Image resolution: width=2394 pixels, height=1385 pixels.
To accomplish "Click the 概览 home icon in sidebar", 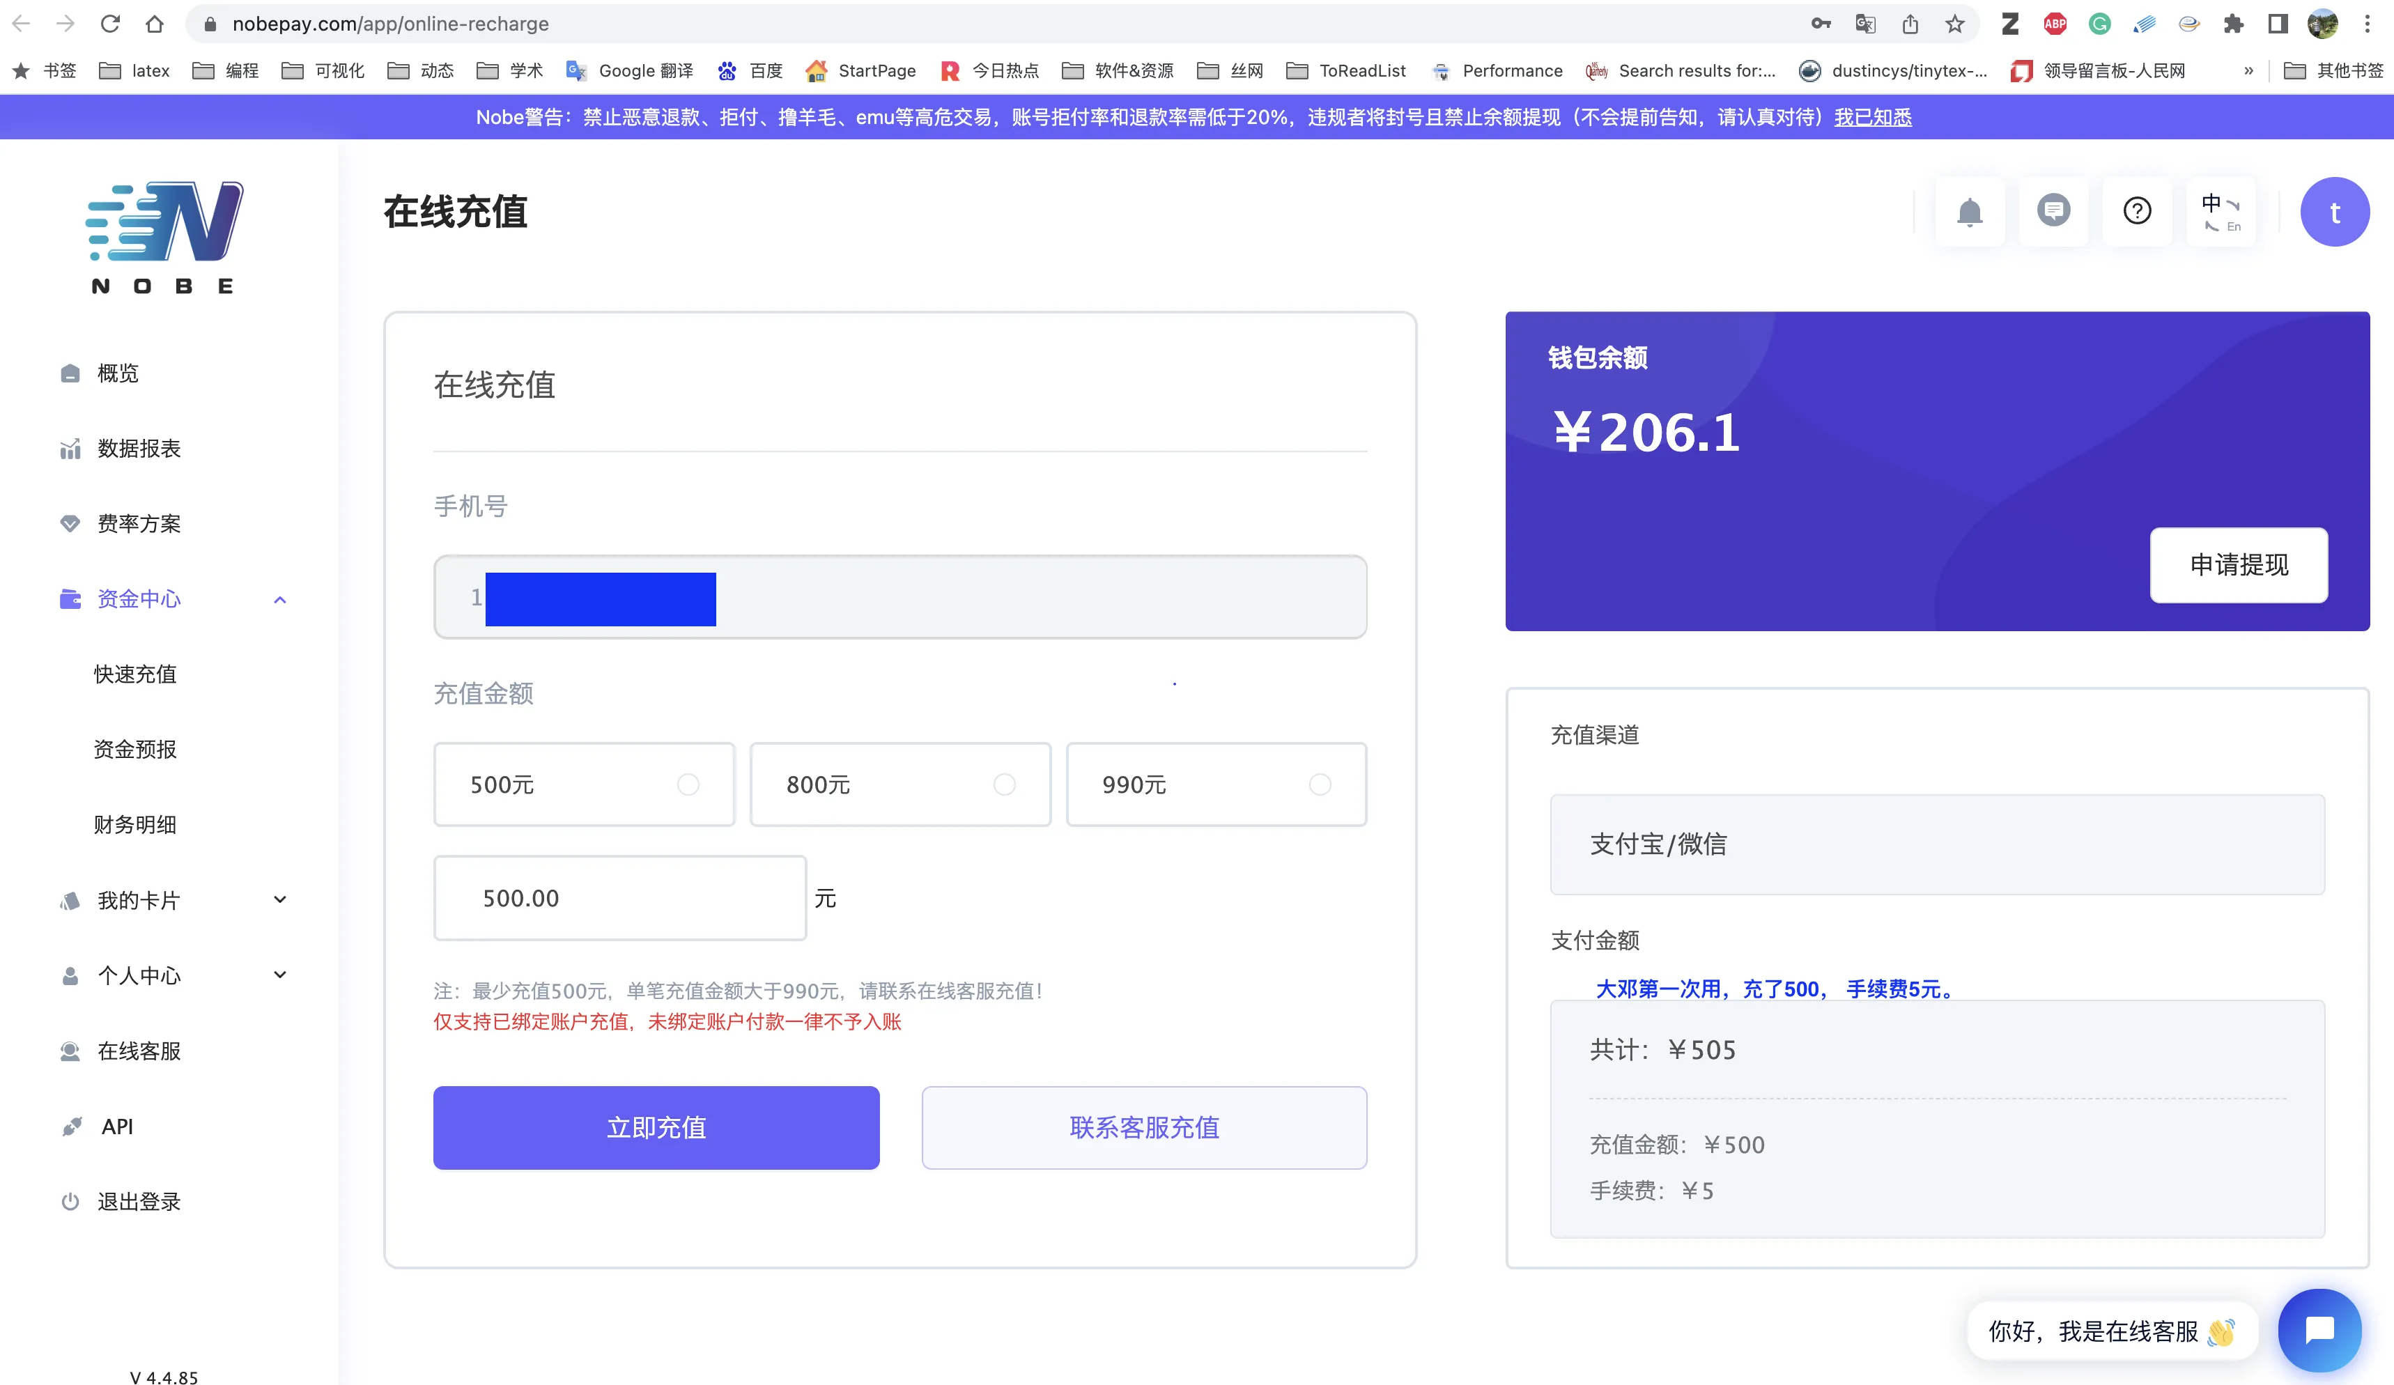I will pos(70,373).
